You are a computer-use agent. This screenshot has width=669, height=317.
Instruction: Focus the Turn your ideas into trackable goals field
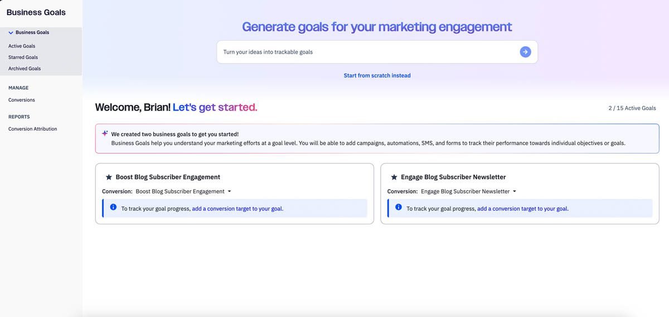[368, 52]
